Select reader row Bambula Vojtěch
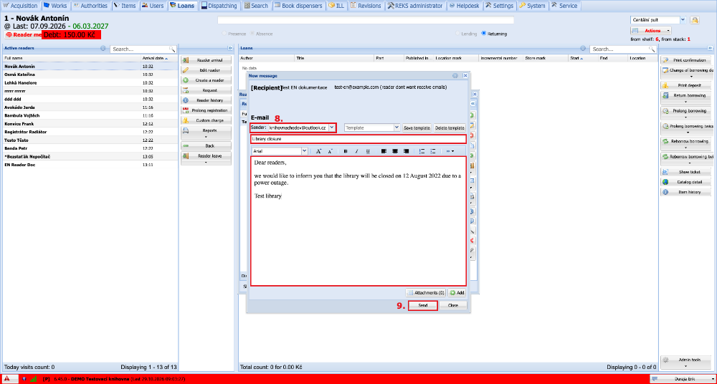The height and width of the screenshot is (384, 717). point(89,115)
